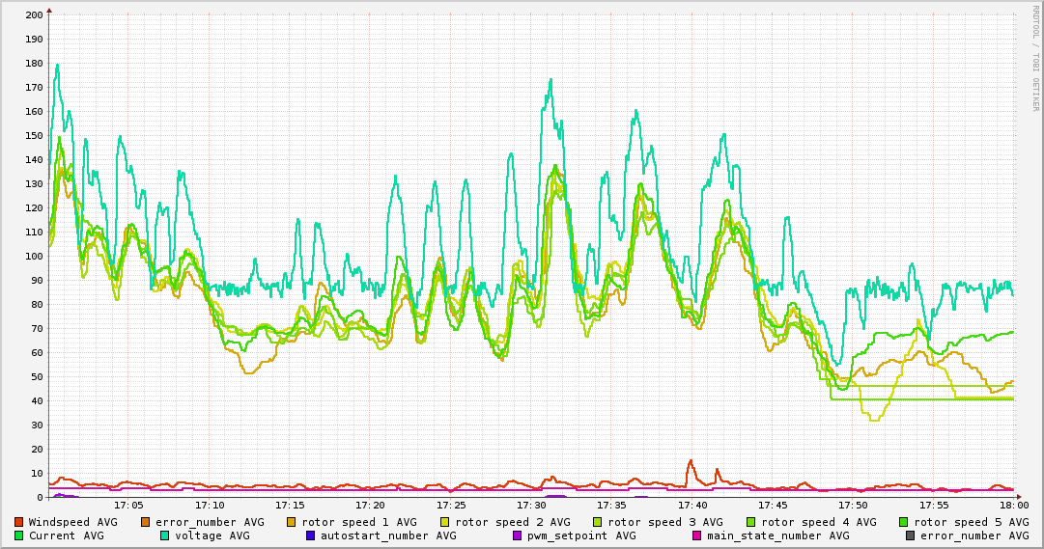The image size is (1044, 549).
Task: Click the pink main_state_number AVG legend swatch
Action: [x=696, y=535]
